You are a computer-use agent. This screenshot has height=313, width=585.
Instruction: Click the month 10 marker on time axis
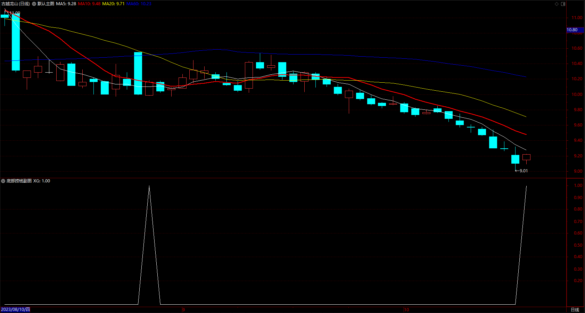[406, 310]
